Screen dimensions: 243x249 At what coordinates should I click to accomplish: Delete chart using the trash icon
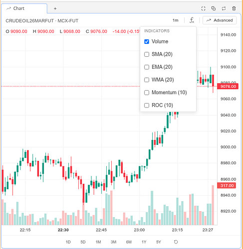tap(234, 8)
